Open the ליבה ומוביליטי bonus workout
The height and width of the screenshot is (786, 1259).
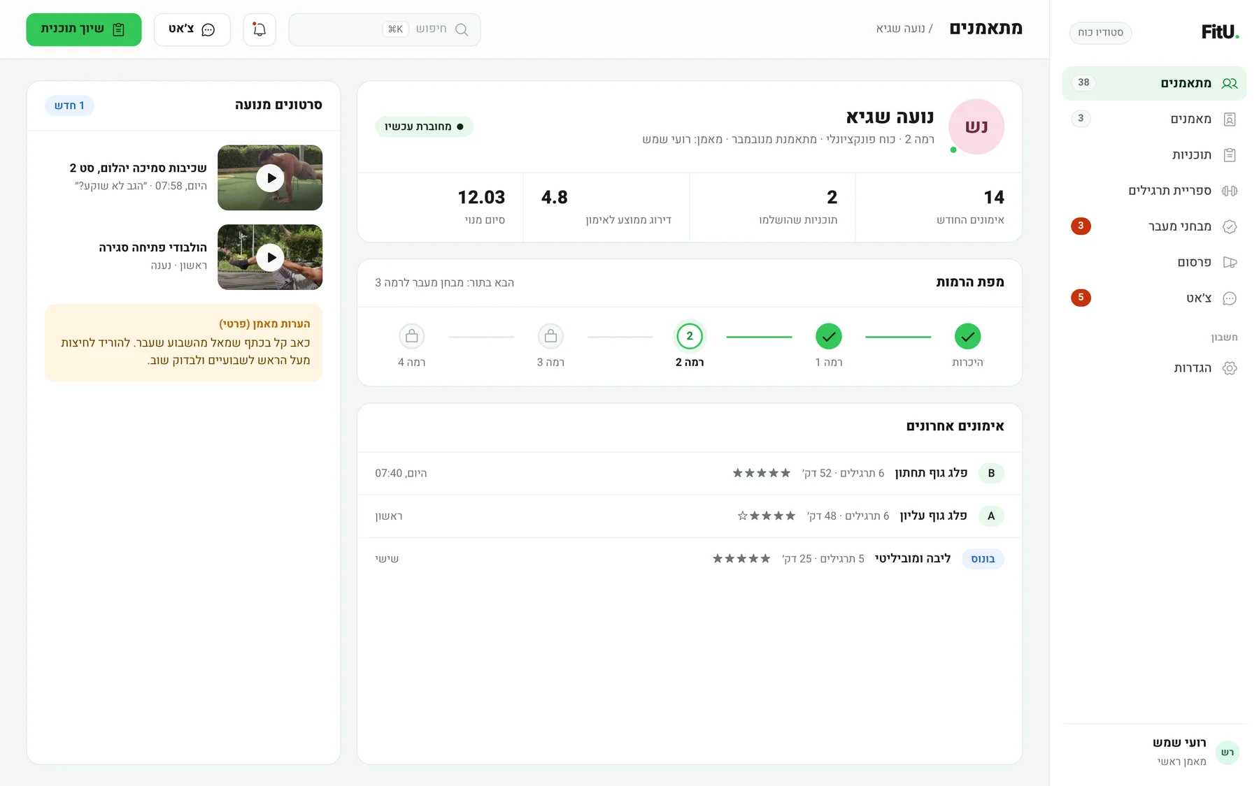point(690,558)
